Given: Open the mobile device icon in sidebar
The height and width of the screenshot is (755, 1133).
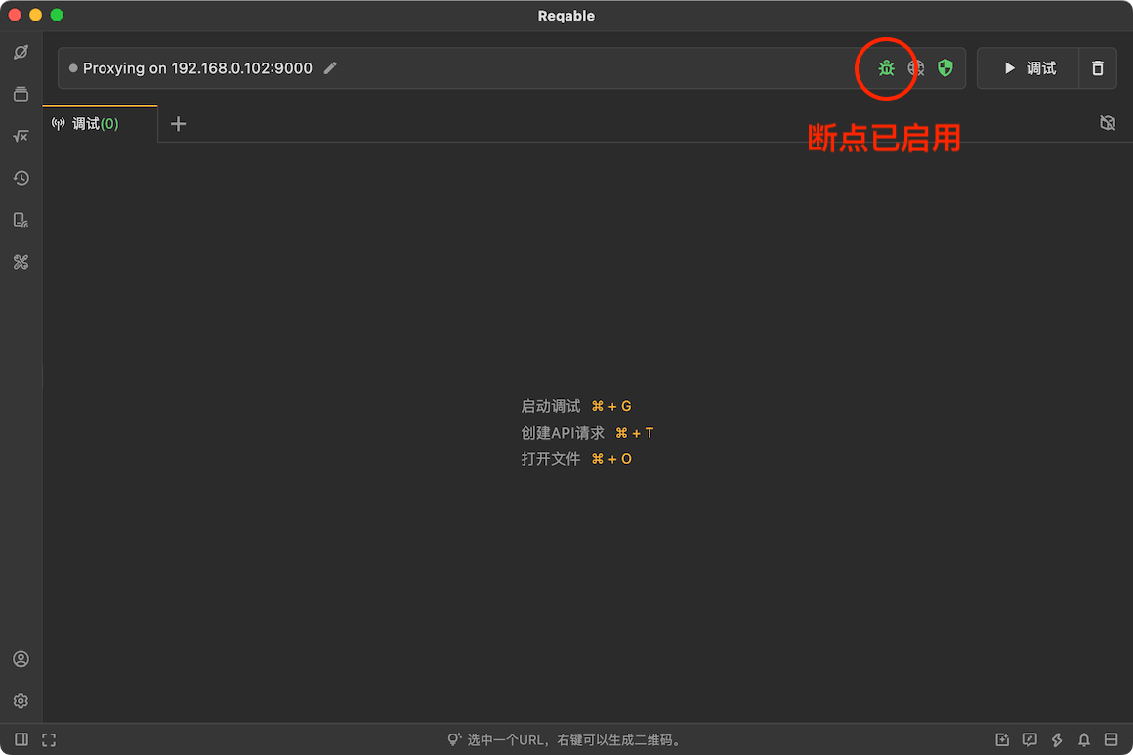Looking at the screenshot, I should tap(21, 220).
